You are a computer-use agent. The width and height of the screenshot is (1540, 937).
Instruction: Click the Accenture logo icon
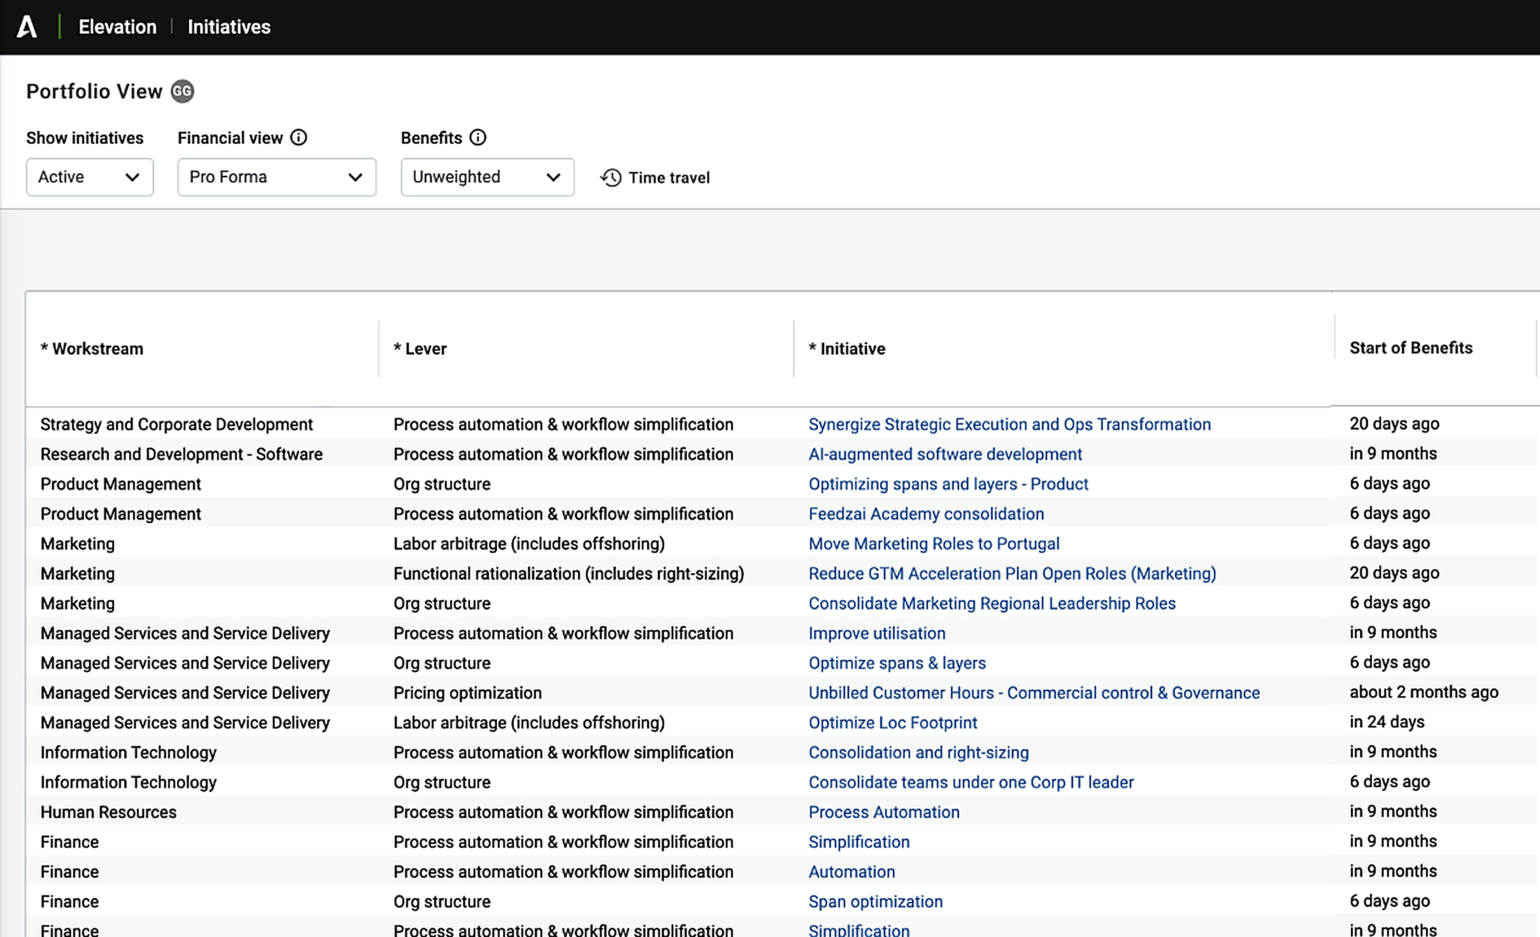point(27,27)
